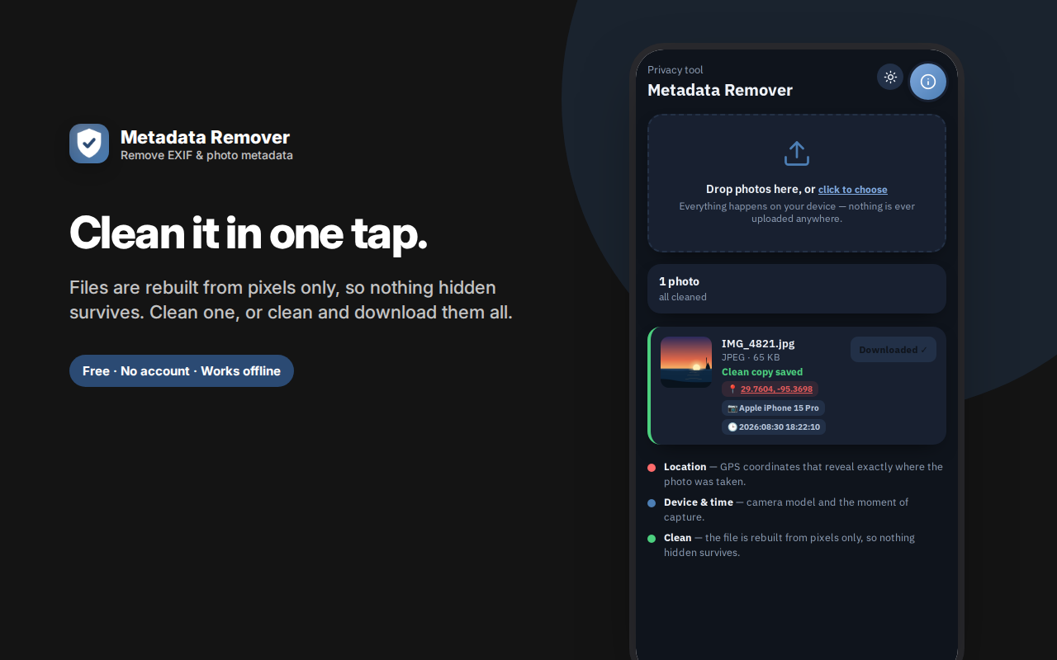This screenshot has height=660, width=1057.
Task: Click the 'Location' legend label
Action: pos(685,467)
